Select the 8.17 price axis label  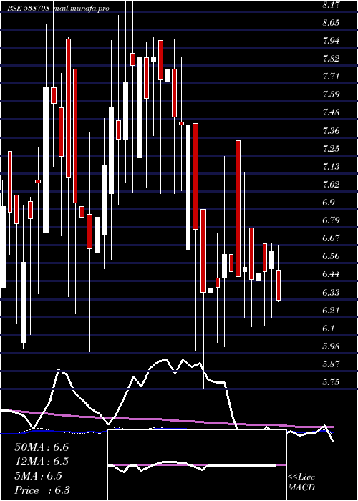pyautogui.click(x=331, y=5)
